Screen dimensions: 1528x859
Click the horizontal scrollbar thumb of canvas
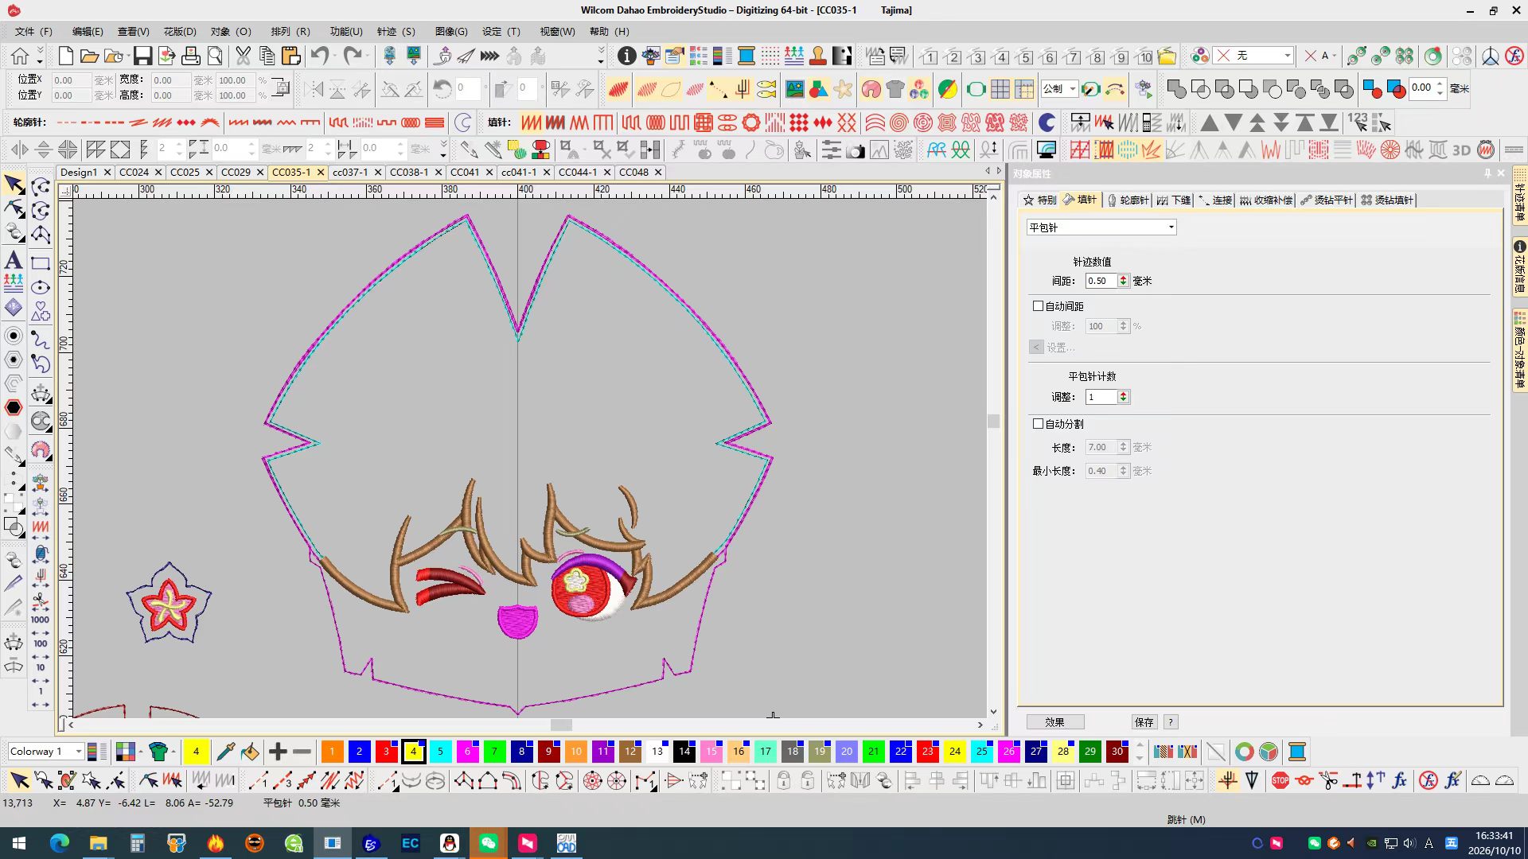pyautogui.click(x=561, y=725)
